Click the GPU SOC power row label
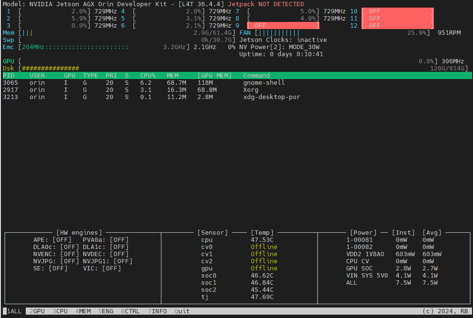Screen dimensions: 473x318 tap(359, 268)
